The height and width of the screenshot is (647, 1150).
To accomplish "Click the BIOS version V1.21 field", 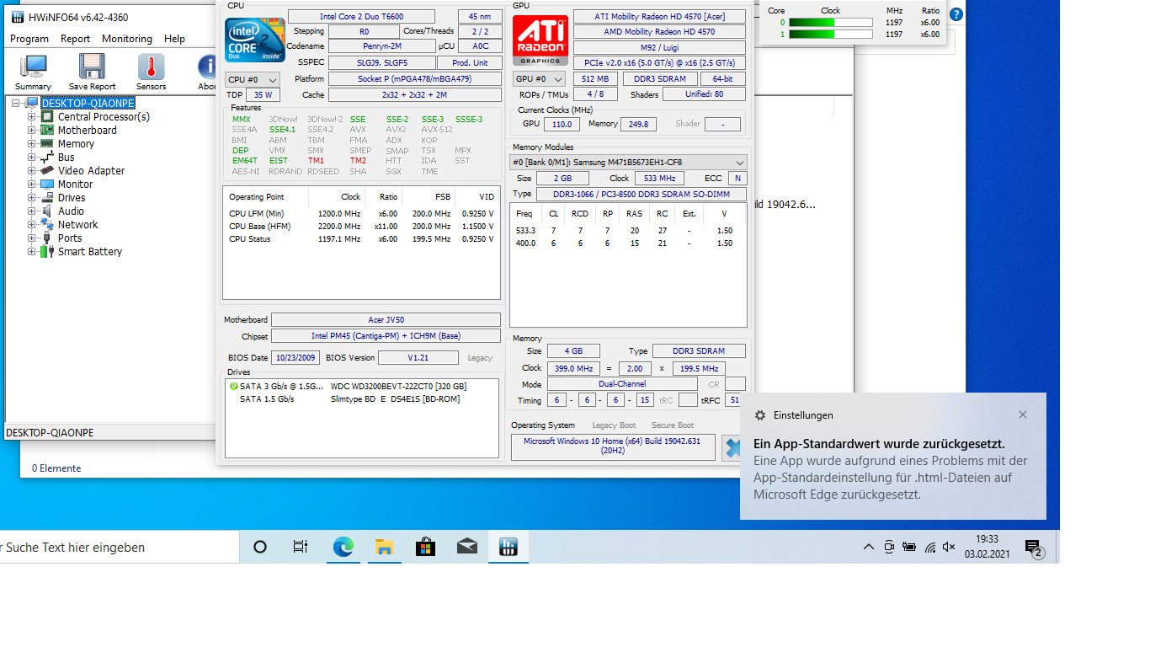I will click(418, 358).
